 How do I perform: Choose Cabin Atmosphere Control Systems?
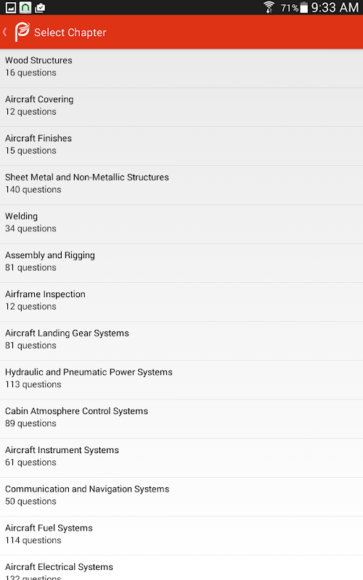click(181, 419)
